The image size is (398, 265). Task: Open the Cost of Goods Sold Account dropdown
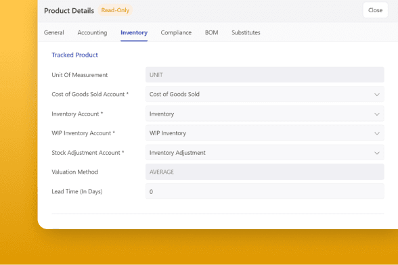pyautogui.click(x=265, y=95)
